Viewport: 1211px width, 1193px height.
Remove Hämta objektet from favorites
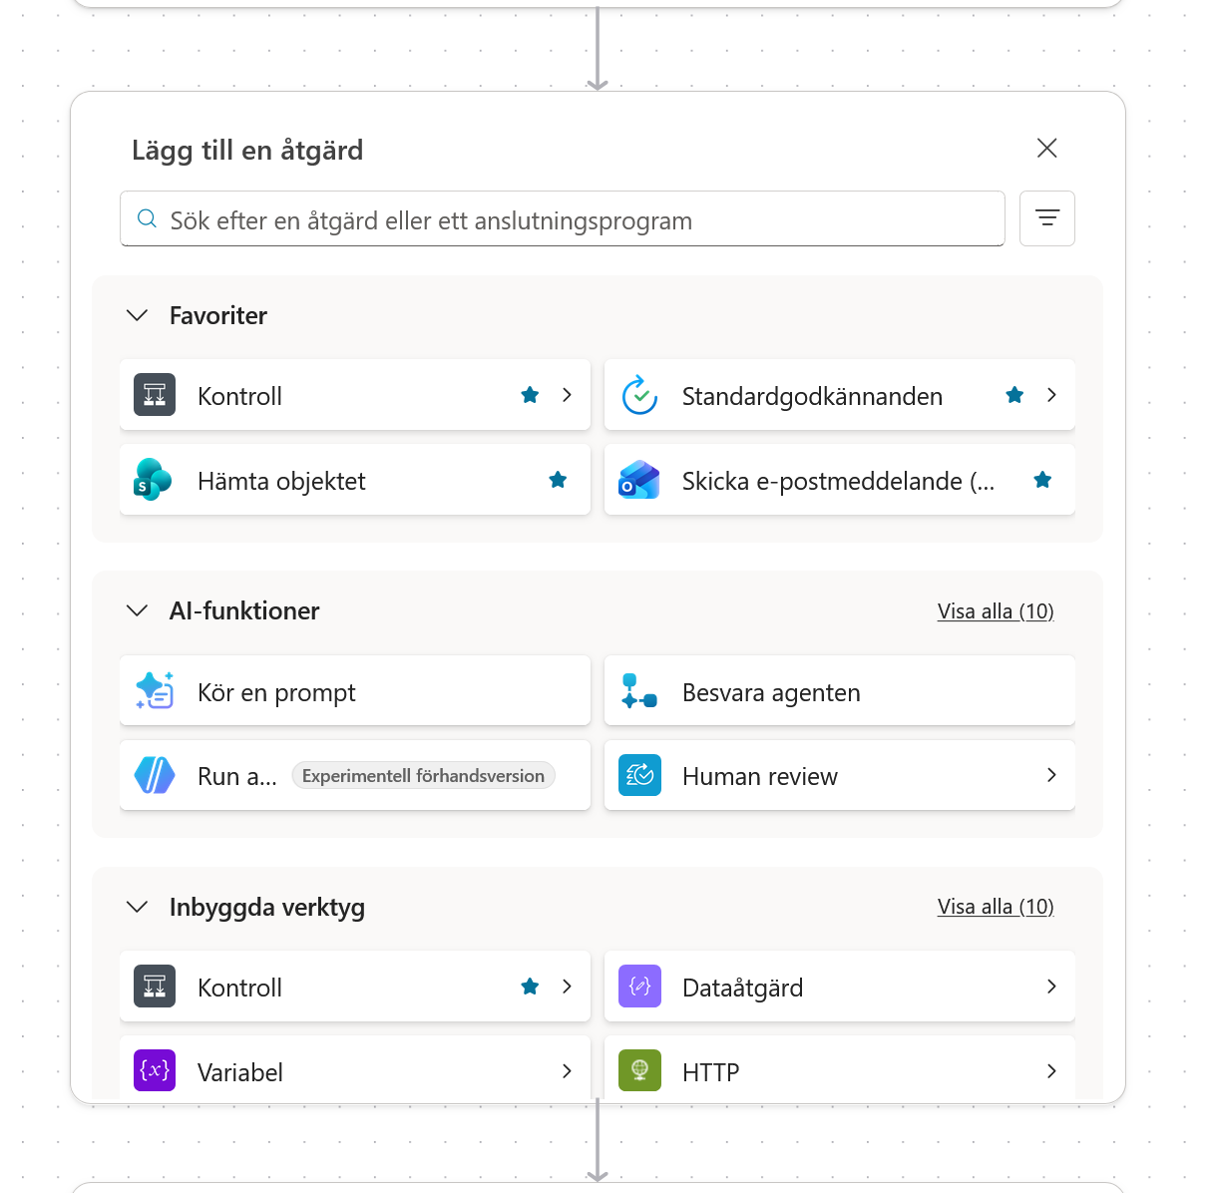pos(558,480)
